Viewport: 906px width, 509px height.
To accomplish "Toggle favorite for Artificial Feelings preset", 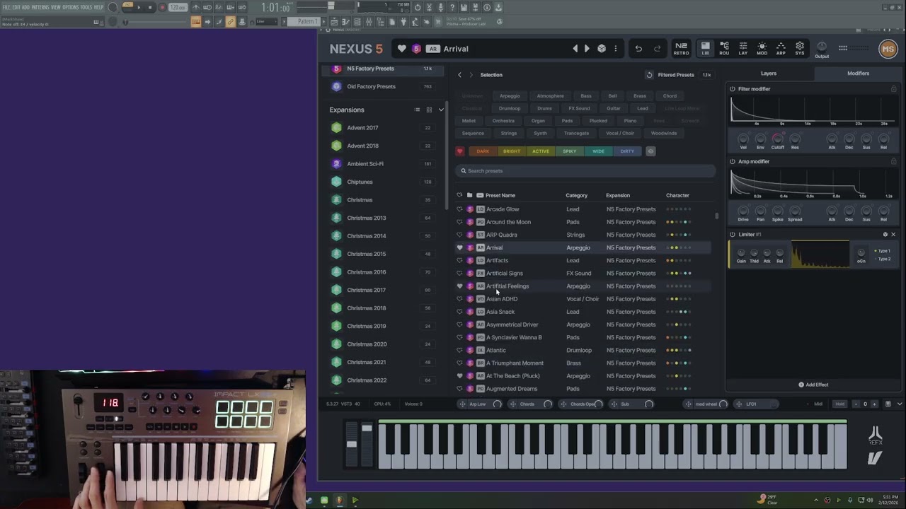I will [x=459, y=286].
